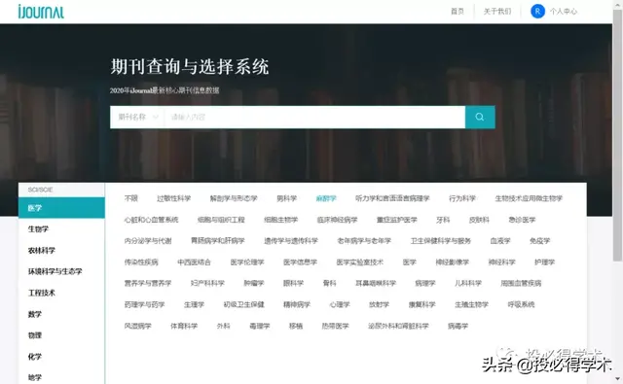
Task: Choose the 免疫学 subject filter
Action: pyautogui.click(x=539, y=241)
